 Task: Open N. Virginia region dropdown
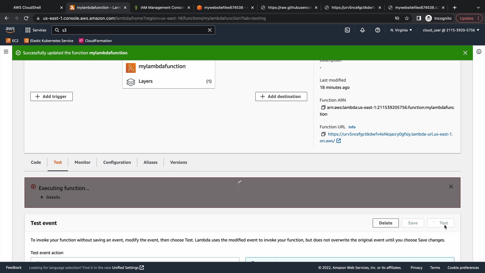point(401,30)
